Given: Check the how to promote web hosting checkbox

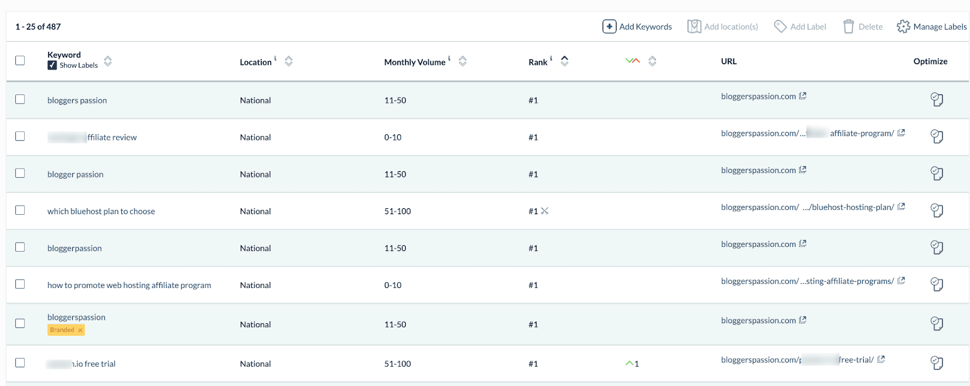Looking at the screenshot, I should click(20, 284).
